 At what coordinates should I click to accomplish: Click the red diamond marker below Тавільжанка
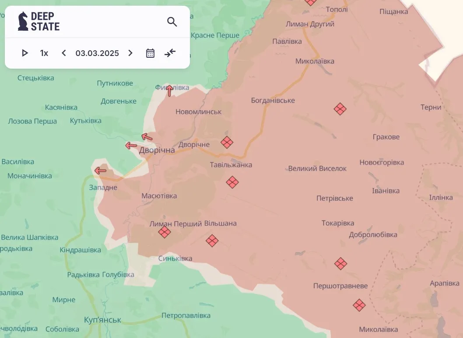coord(232,182)
